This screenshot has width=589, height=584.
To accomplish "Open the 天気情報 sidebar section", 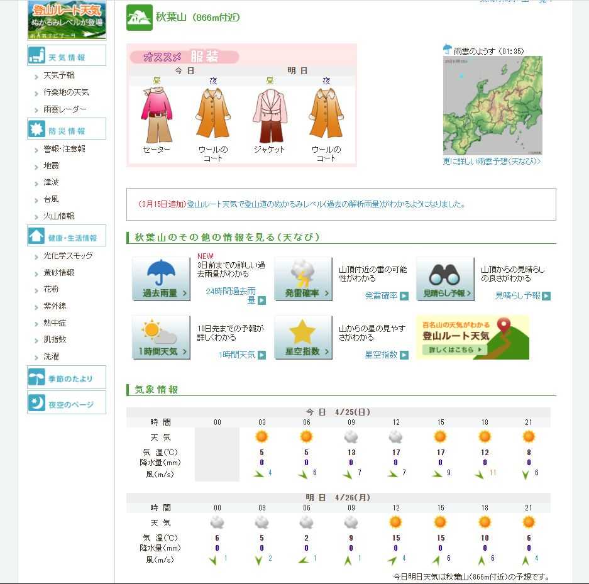I will [x=67, y=56].
